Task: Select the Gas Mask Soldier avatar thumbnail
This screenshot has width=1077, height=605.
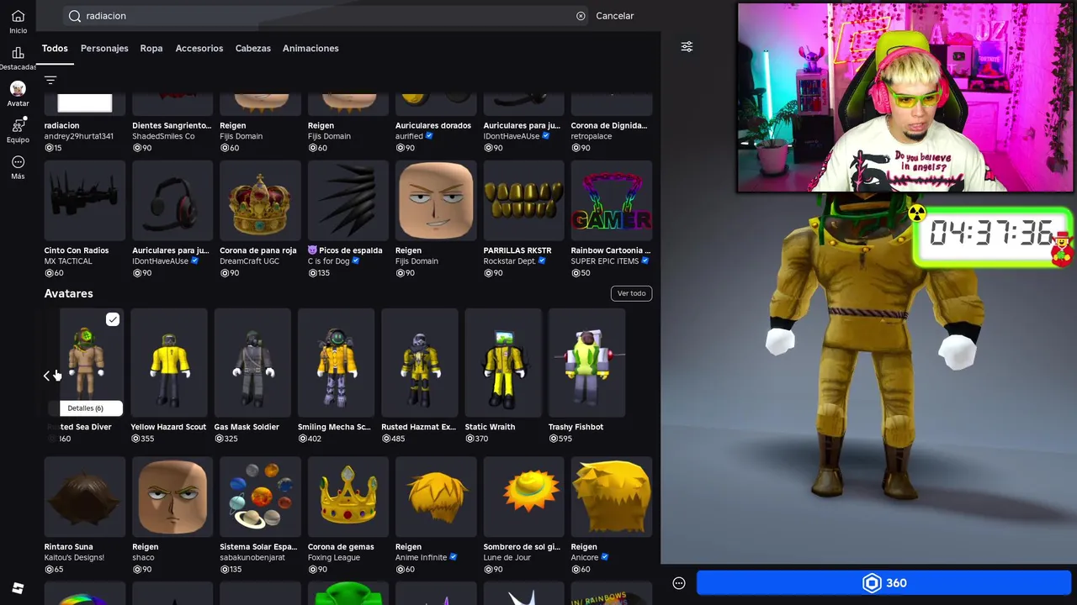Action: pos(252,363)
